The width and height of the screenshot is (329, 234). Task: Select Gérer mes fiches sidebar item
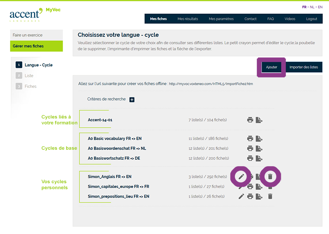coord(36,46)
